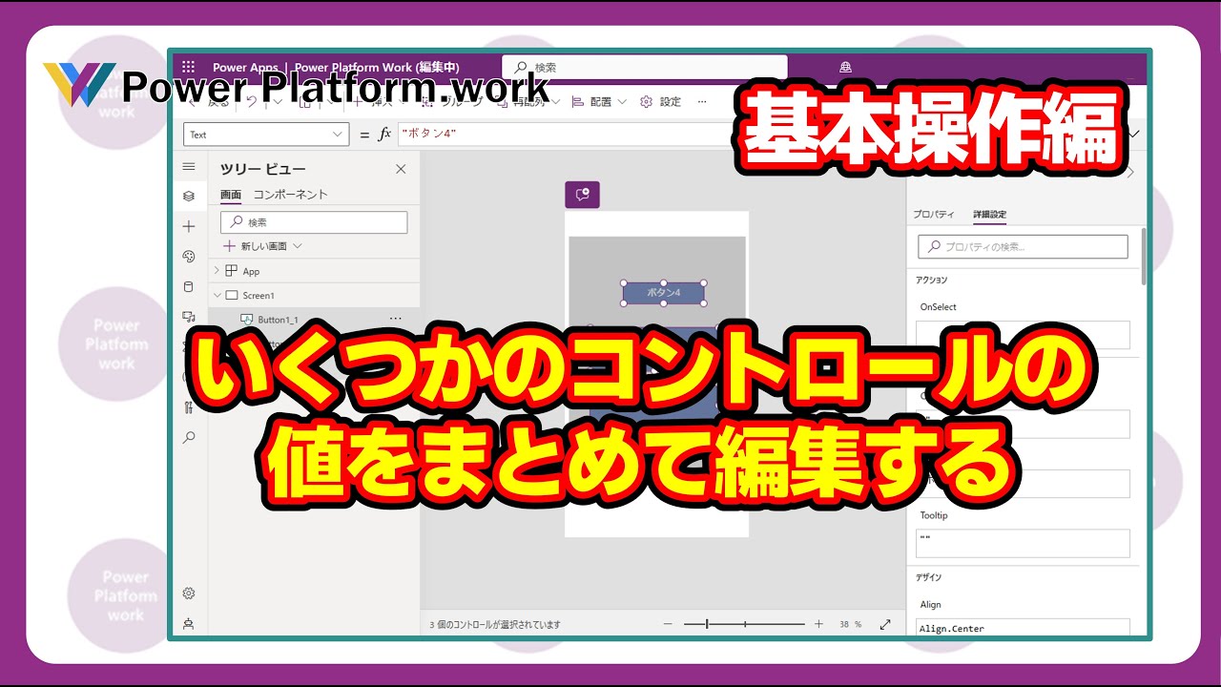Open the Power Apps app launcher waffle

click(189, 67)
